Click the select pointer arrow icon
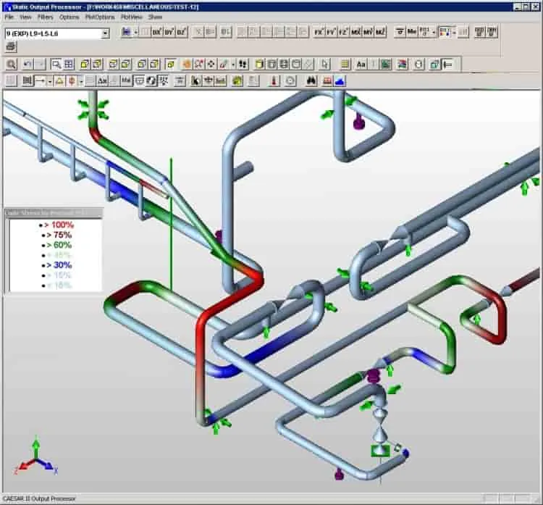The width and height of the screenshot is (543, 505). point(325,64)
